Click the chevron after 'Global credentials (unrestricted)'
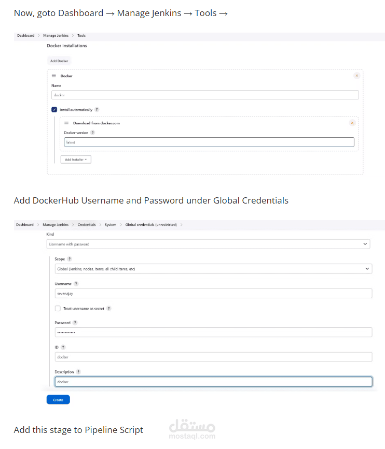385x449 pixels. pyautogui.click(x=182, y=225)
